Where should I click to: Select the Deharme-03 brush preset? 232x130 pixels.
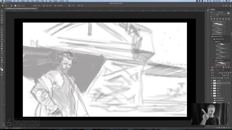(x=222, y=49)
